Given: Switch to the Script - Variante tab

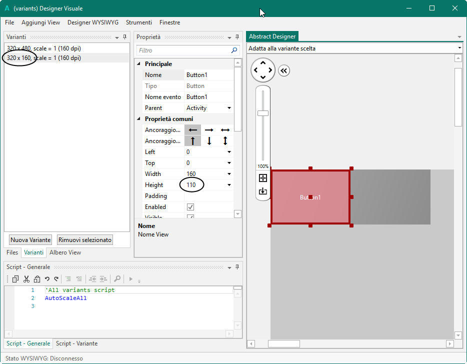Looking at the screenshot, I should (76, 343).
